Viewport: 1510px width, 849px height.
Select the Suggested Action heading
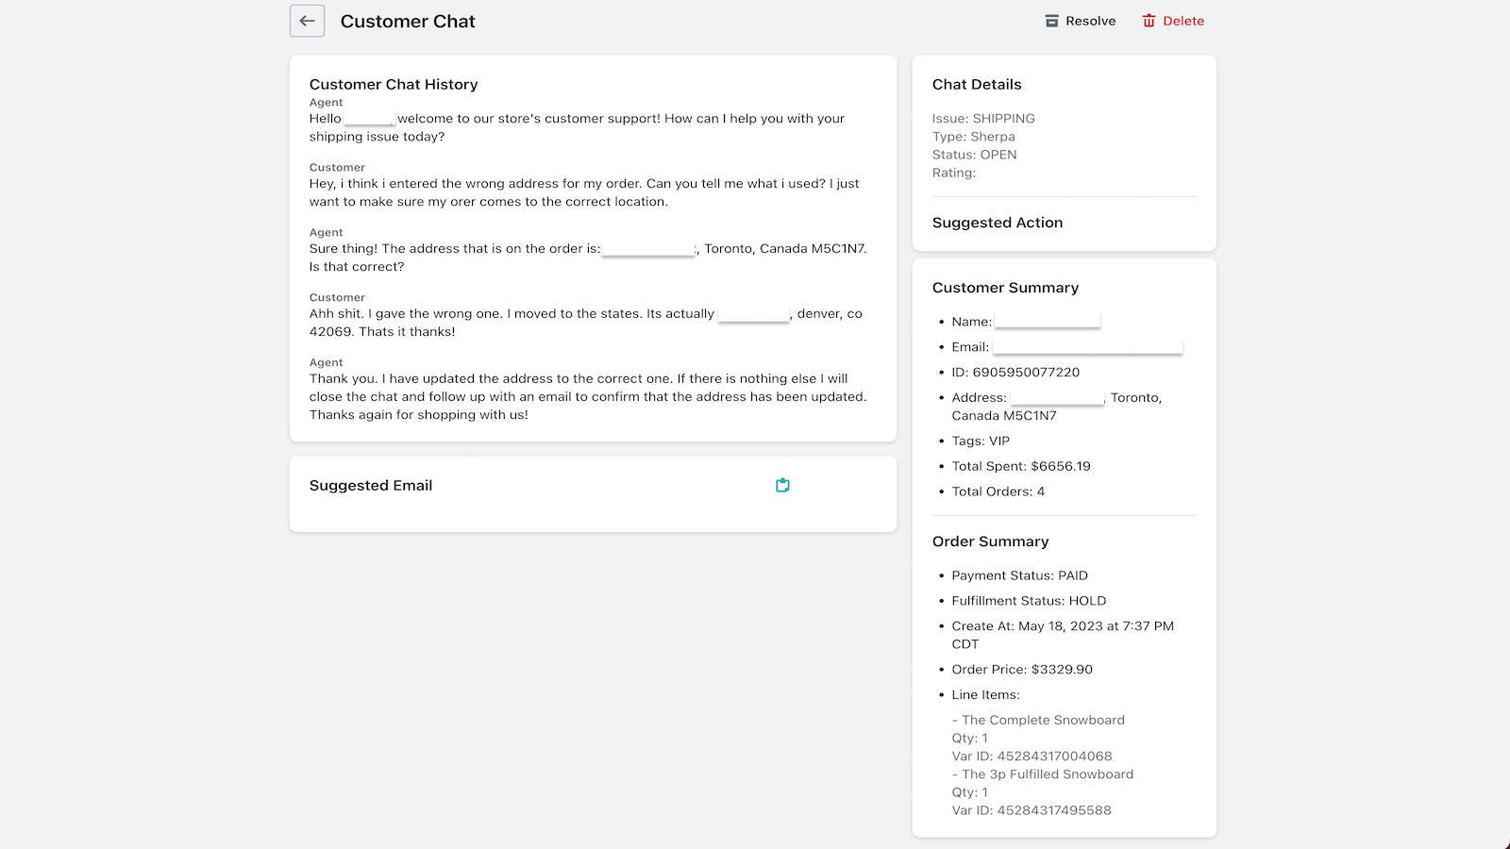(x=998, y=223)
